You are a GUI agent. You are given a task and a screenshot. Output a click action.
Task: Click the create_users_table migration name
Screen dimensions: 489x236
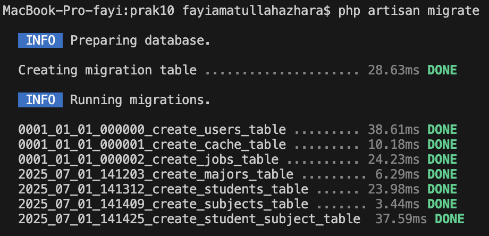(x=152, y=130)
